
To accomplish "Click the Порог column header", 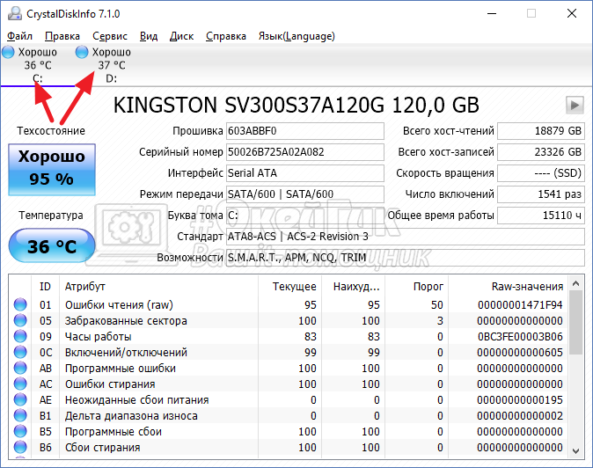I will coord(417,287).
